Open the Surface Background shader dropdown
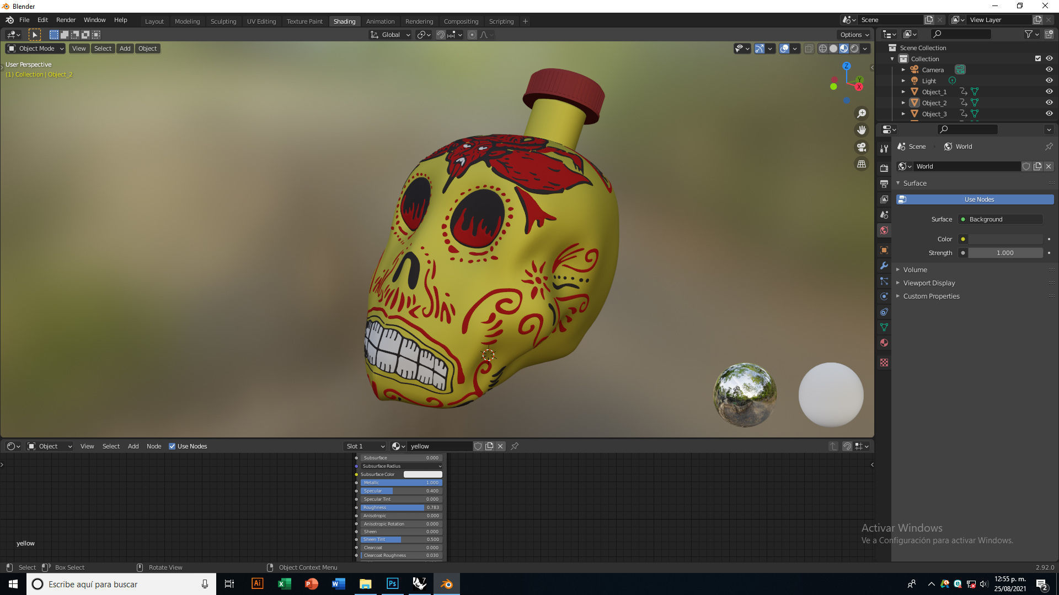Image resolution: width=1059 pixels, height=595 pixels. [x=1000, y=219]
